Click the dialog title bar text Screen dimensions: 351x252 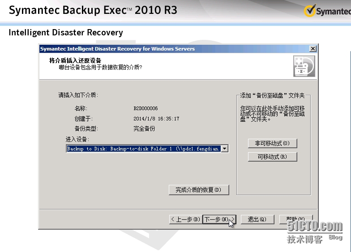click(117, 48)
